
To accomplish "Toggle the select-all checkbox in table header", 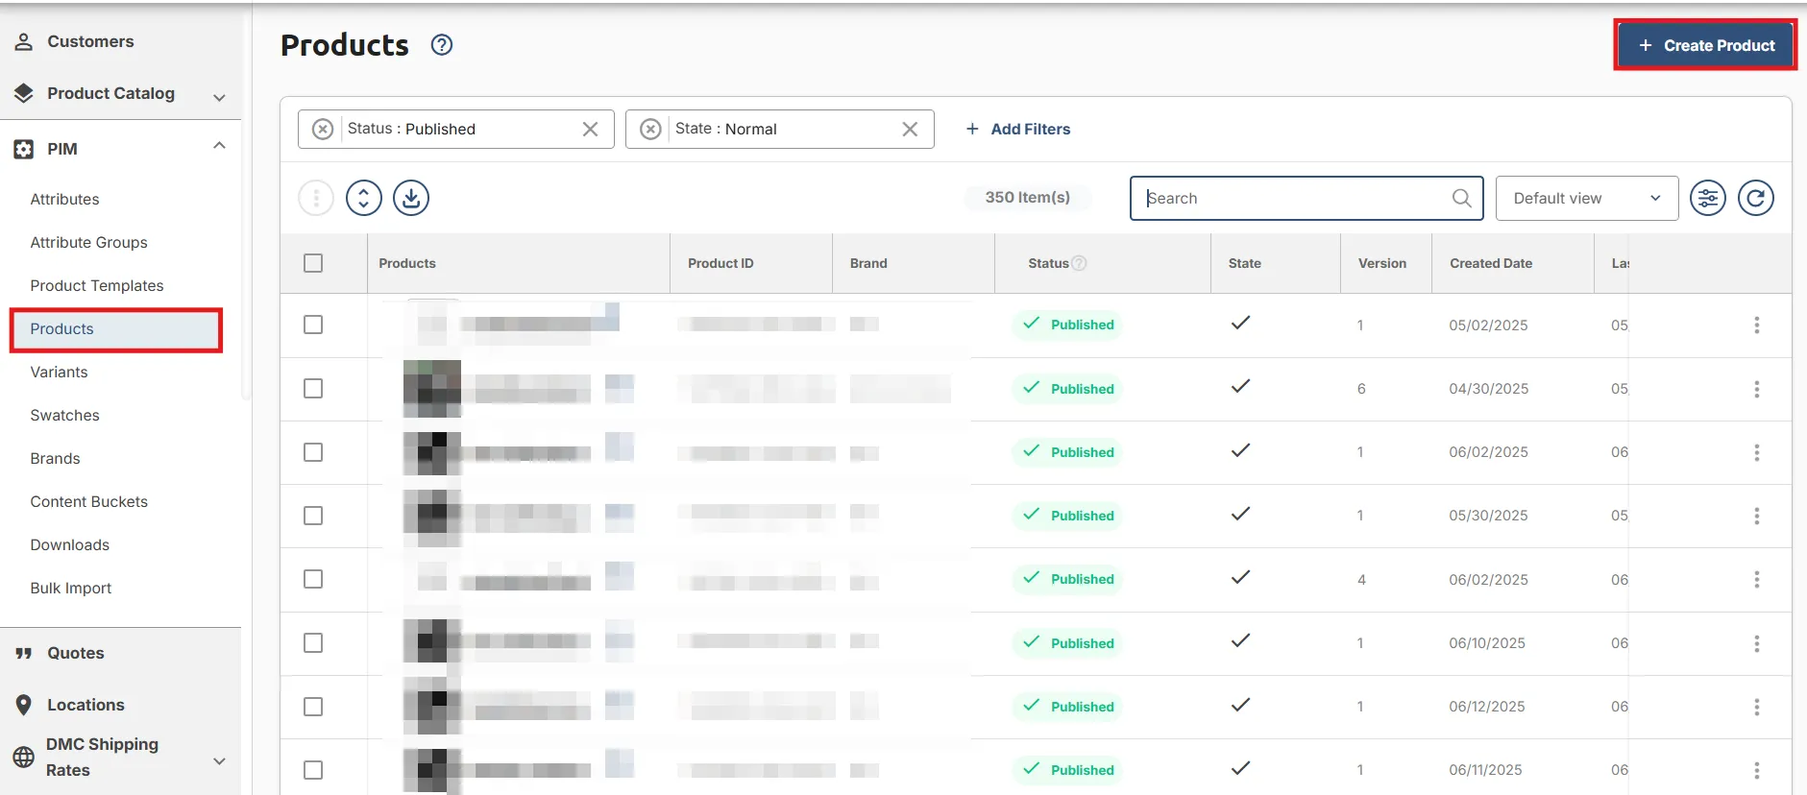I will 313,263.
